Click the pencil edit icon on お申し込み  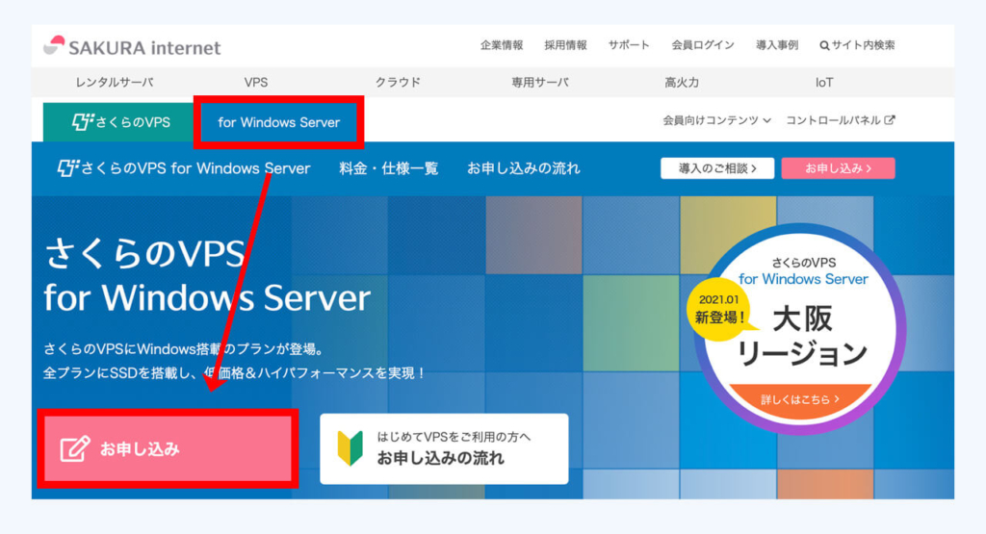coord(75,448)
